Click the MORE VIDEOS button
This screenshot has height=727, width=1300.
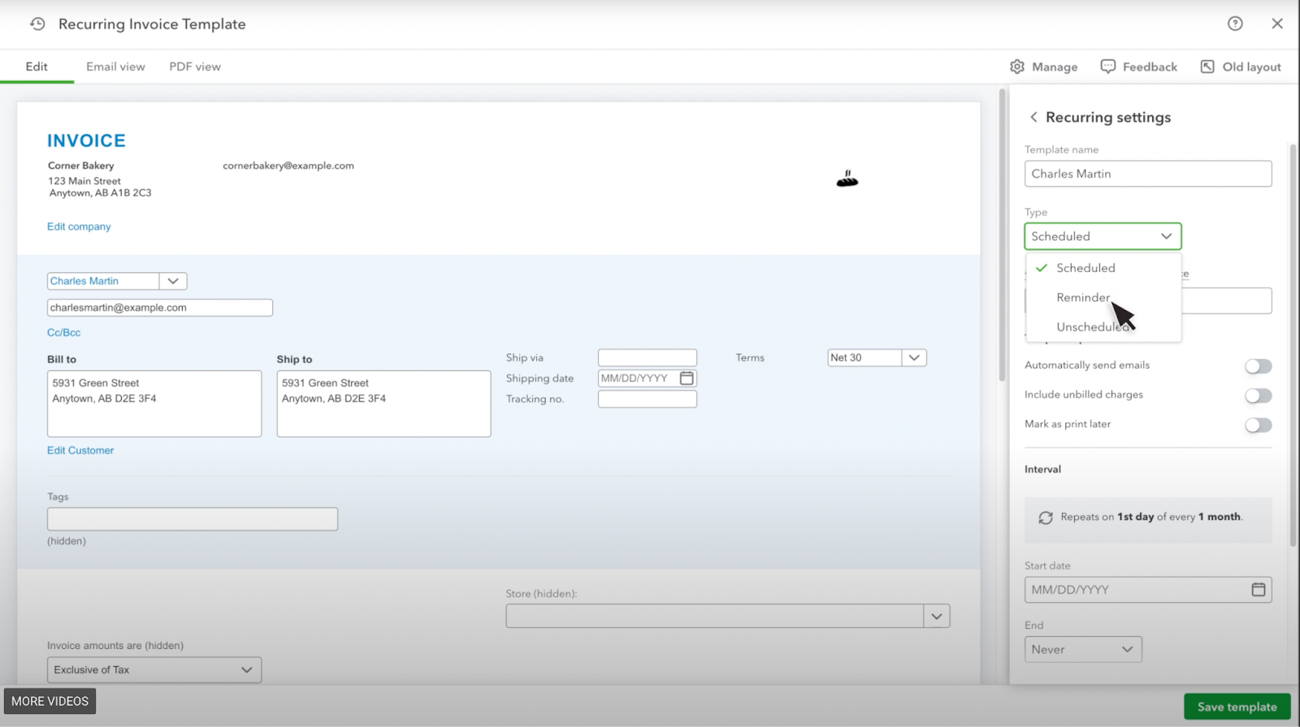point(50,701)
